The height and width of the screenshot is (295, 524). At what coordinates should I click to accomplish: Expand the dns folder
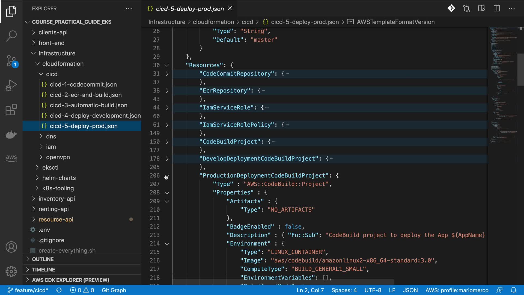(51, 136)
